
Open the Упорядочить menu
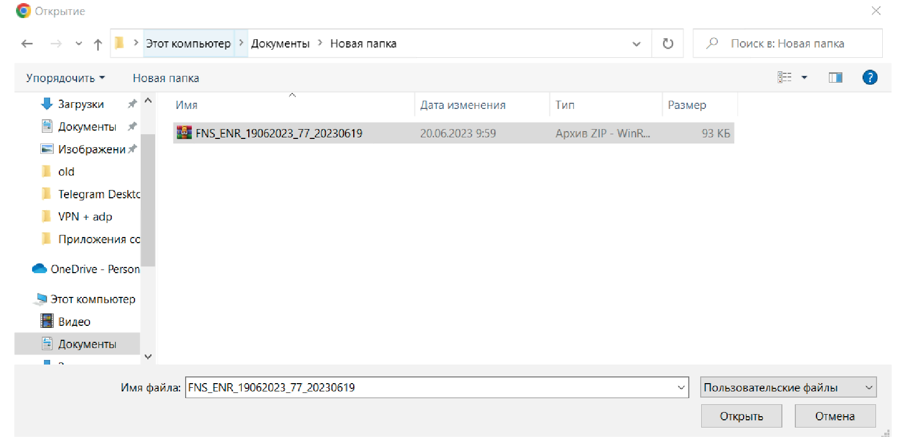point(65,78)
